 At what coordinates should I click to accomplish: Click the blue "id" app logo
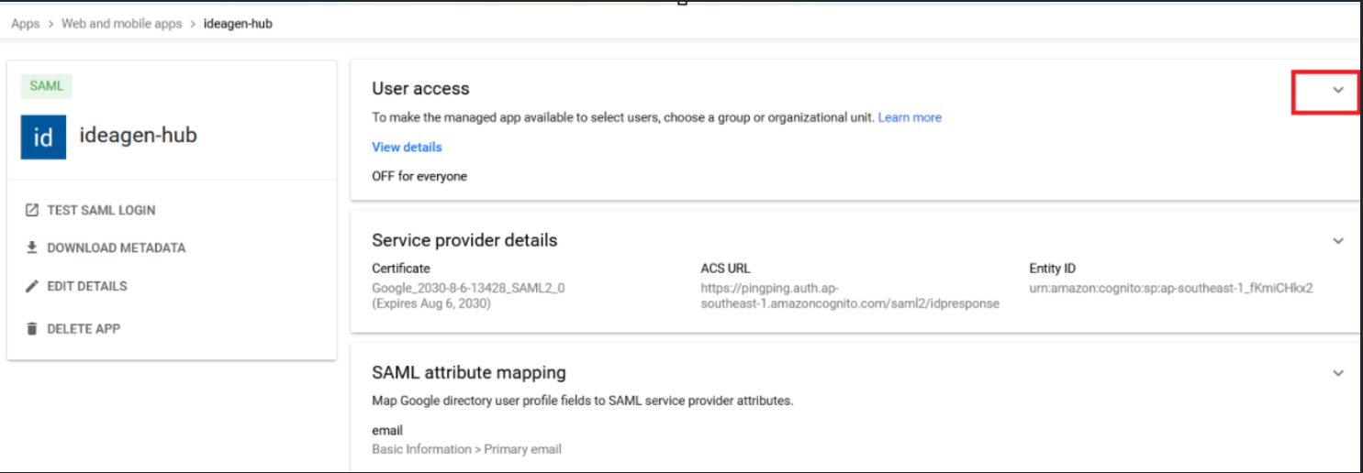coord(43,137)
